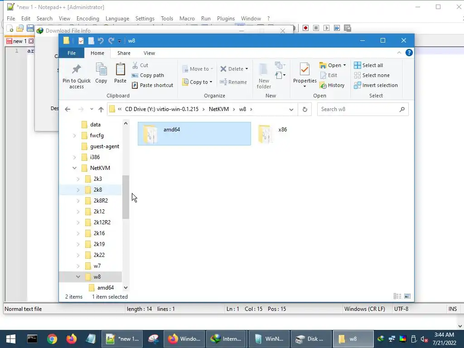
Task: Navigate back with the left arrow
Action: [68, 110]
